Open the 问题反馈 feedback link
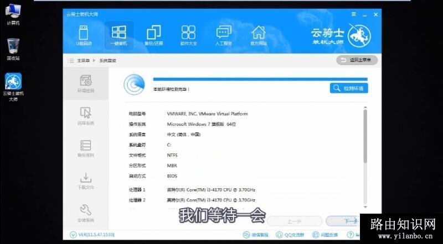Image resolution: width=443 pixels, height=244 pixels. [x=325, y=235]
